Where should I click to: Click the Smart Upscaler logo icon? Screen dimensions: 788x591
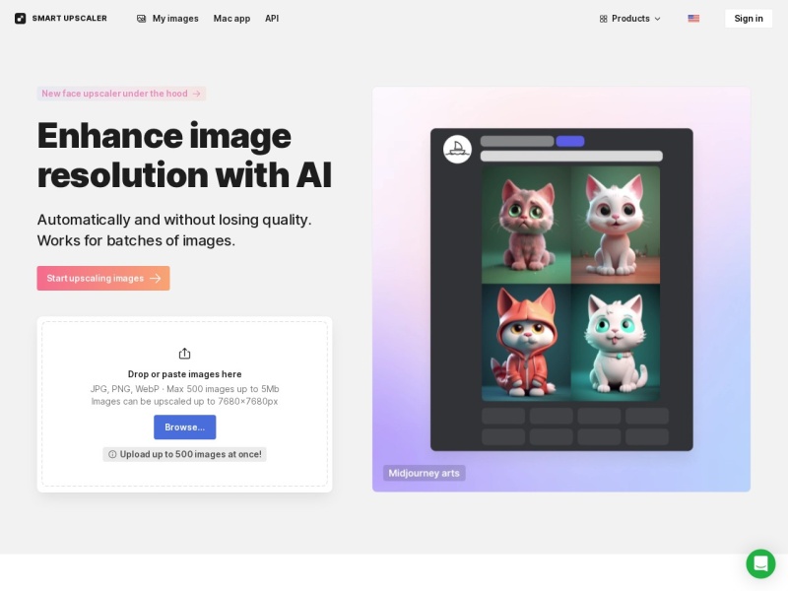pyautogui.click(x=20, y=19)
